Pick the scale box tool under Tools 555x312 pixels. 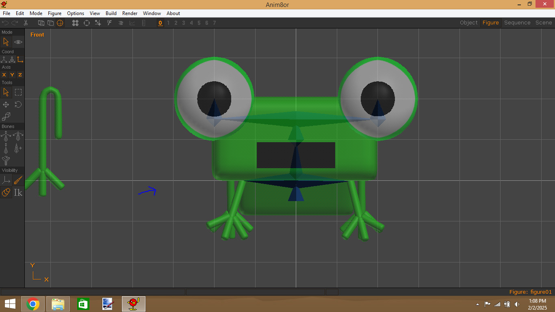pyautogui.click(x=6, y=117)
